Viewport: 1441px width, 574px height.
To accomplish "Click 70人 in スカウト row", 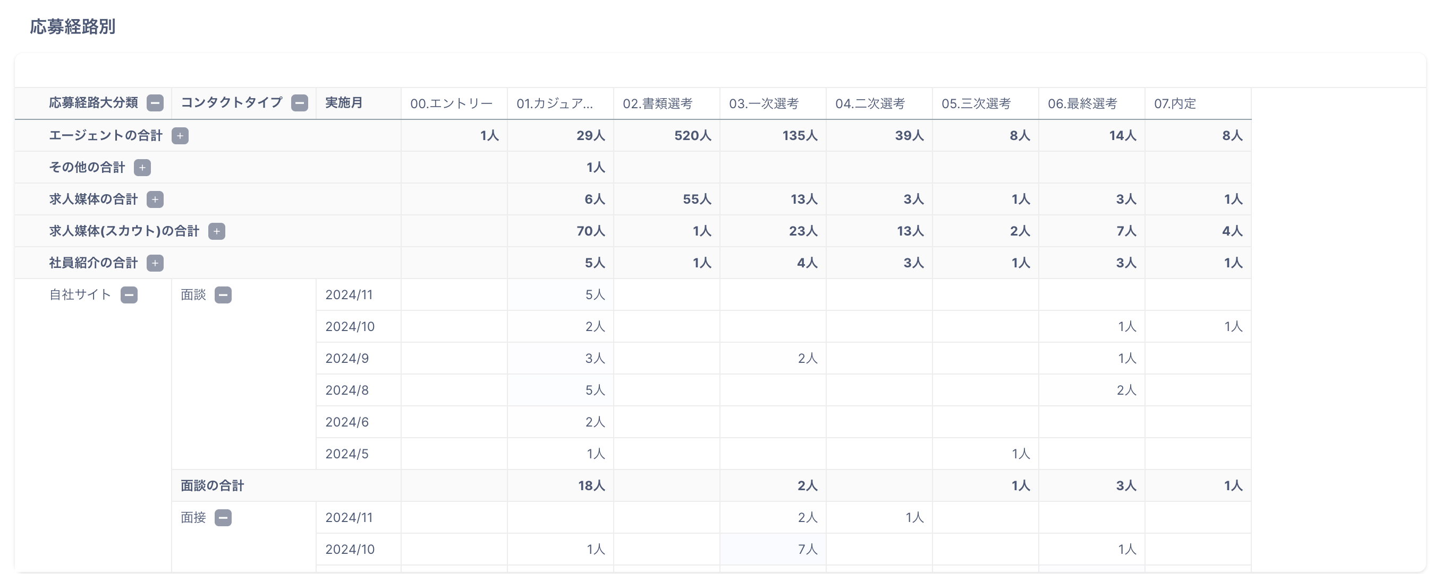I will [591, 231].
